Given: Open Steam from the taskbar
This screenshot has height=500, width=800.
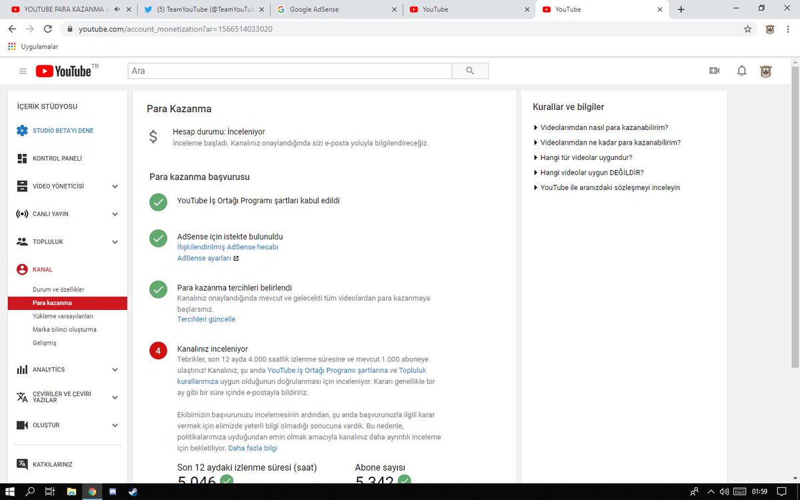Looking at the screenshot, I should [133, 491].
